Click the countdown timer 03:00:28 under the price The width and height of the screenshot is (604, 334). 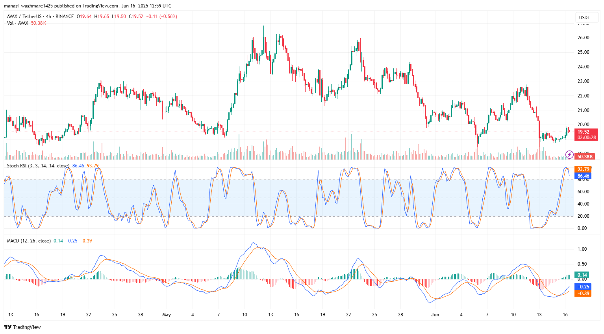(587, 138)
